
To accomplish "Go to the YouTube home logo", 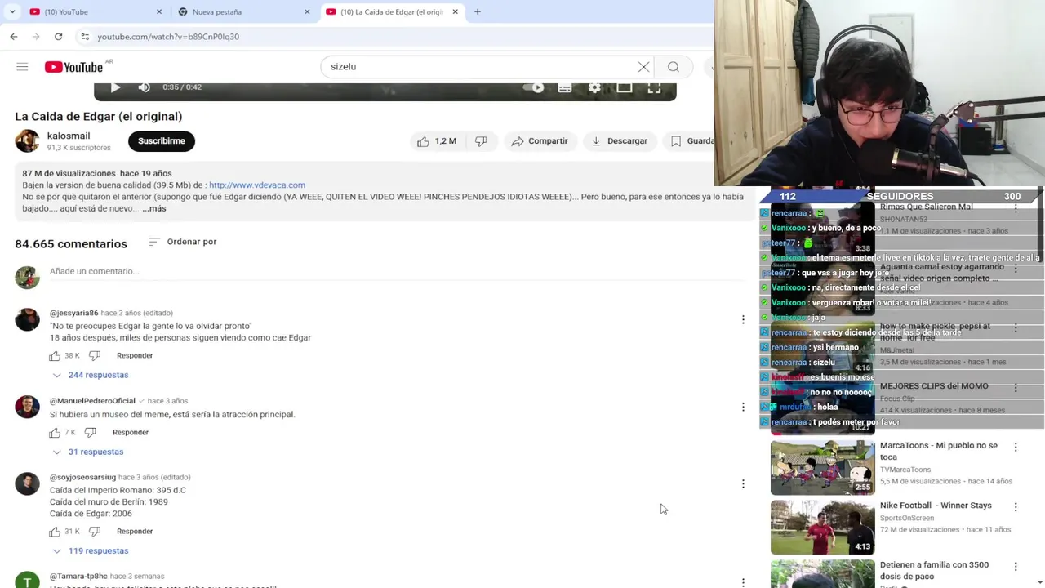I will pos(73,67).
